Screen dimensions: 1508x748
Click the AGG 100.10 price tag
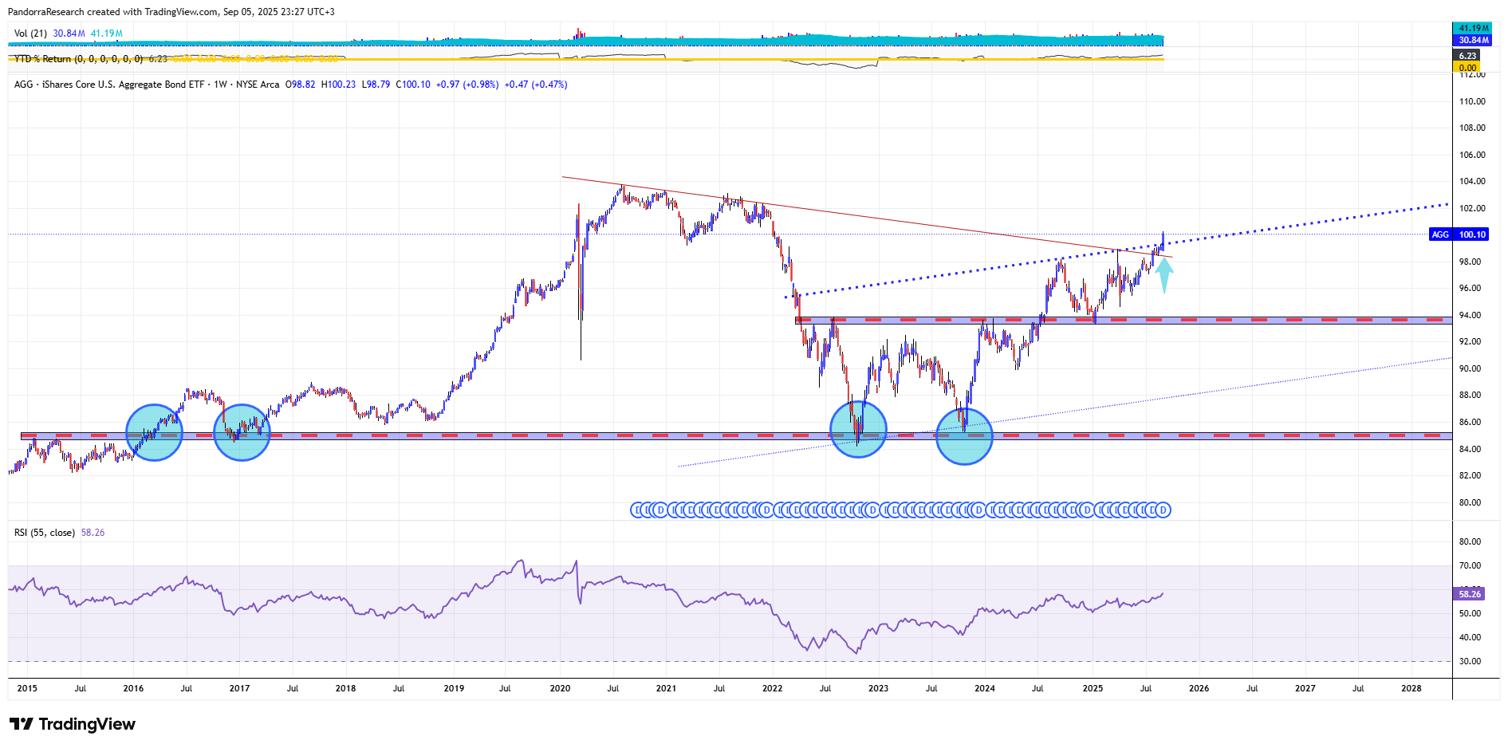coord(1459,234)
